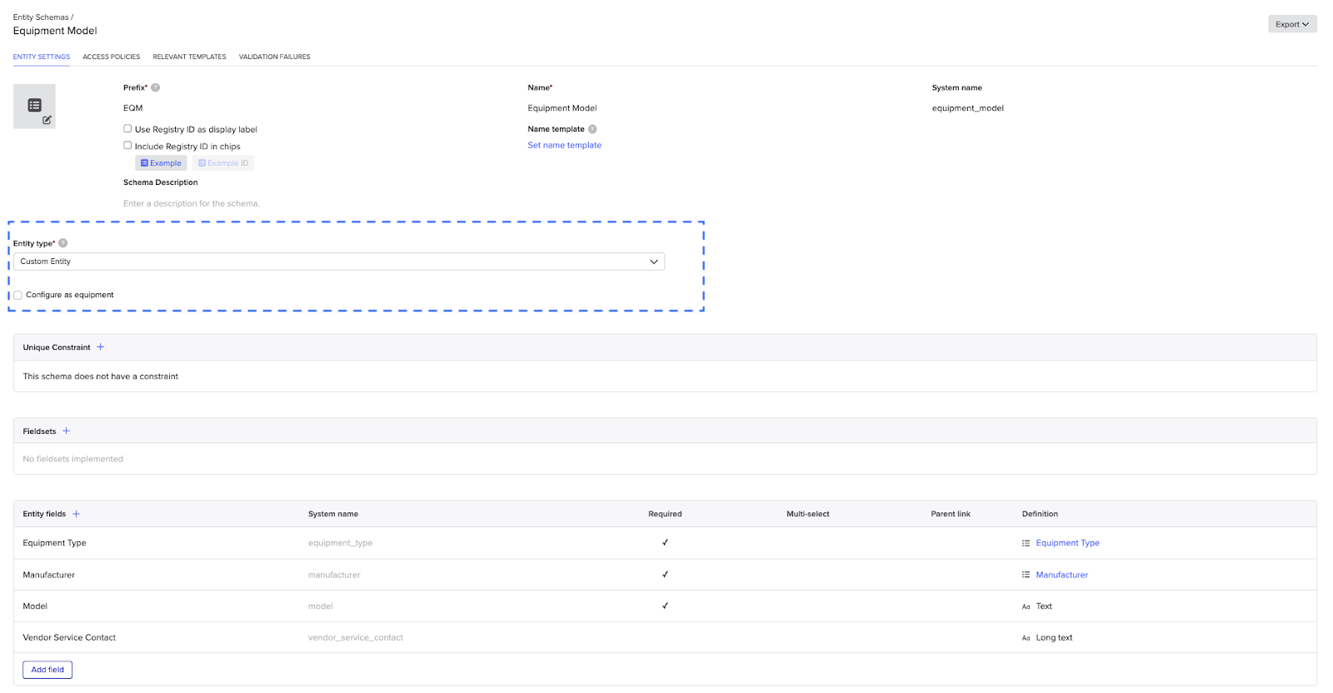Toggle Configure as equipment checkbox

17,295
